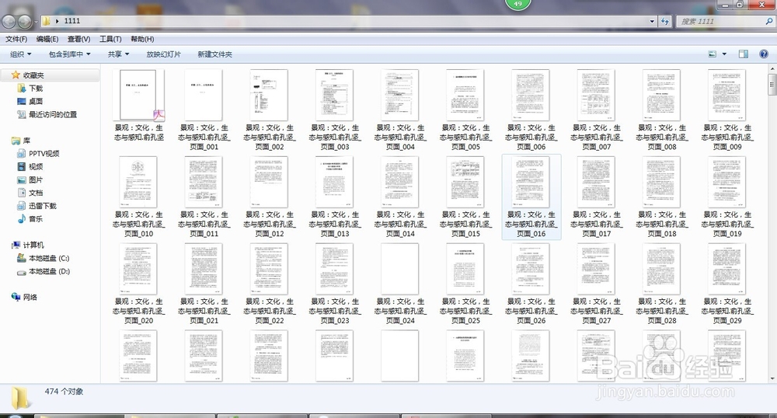Click the 放映幻灯片 button
Screen dimensions: 777x418
[163, 54]
